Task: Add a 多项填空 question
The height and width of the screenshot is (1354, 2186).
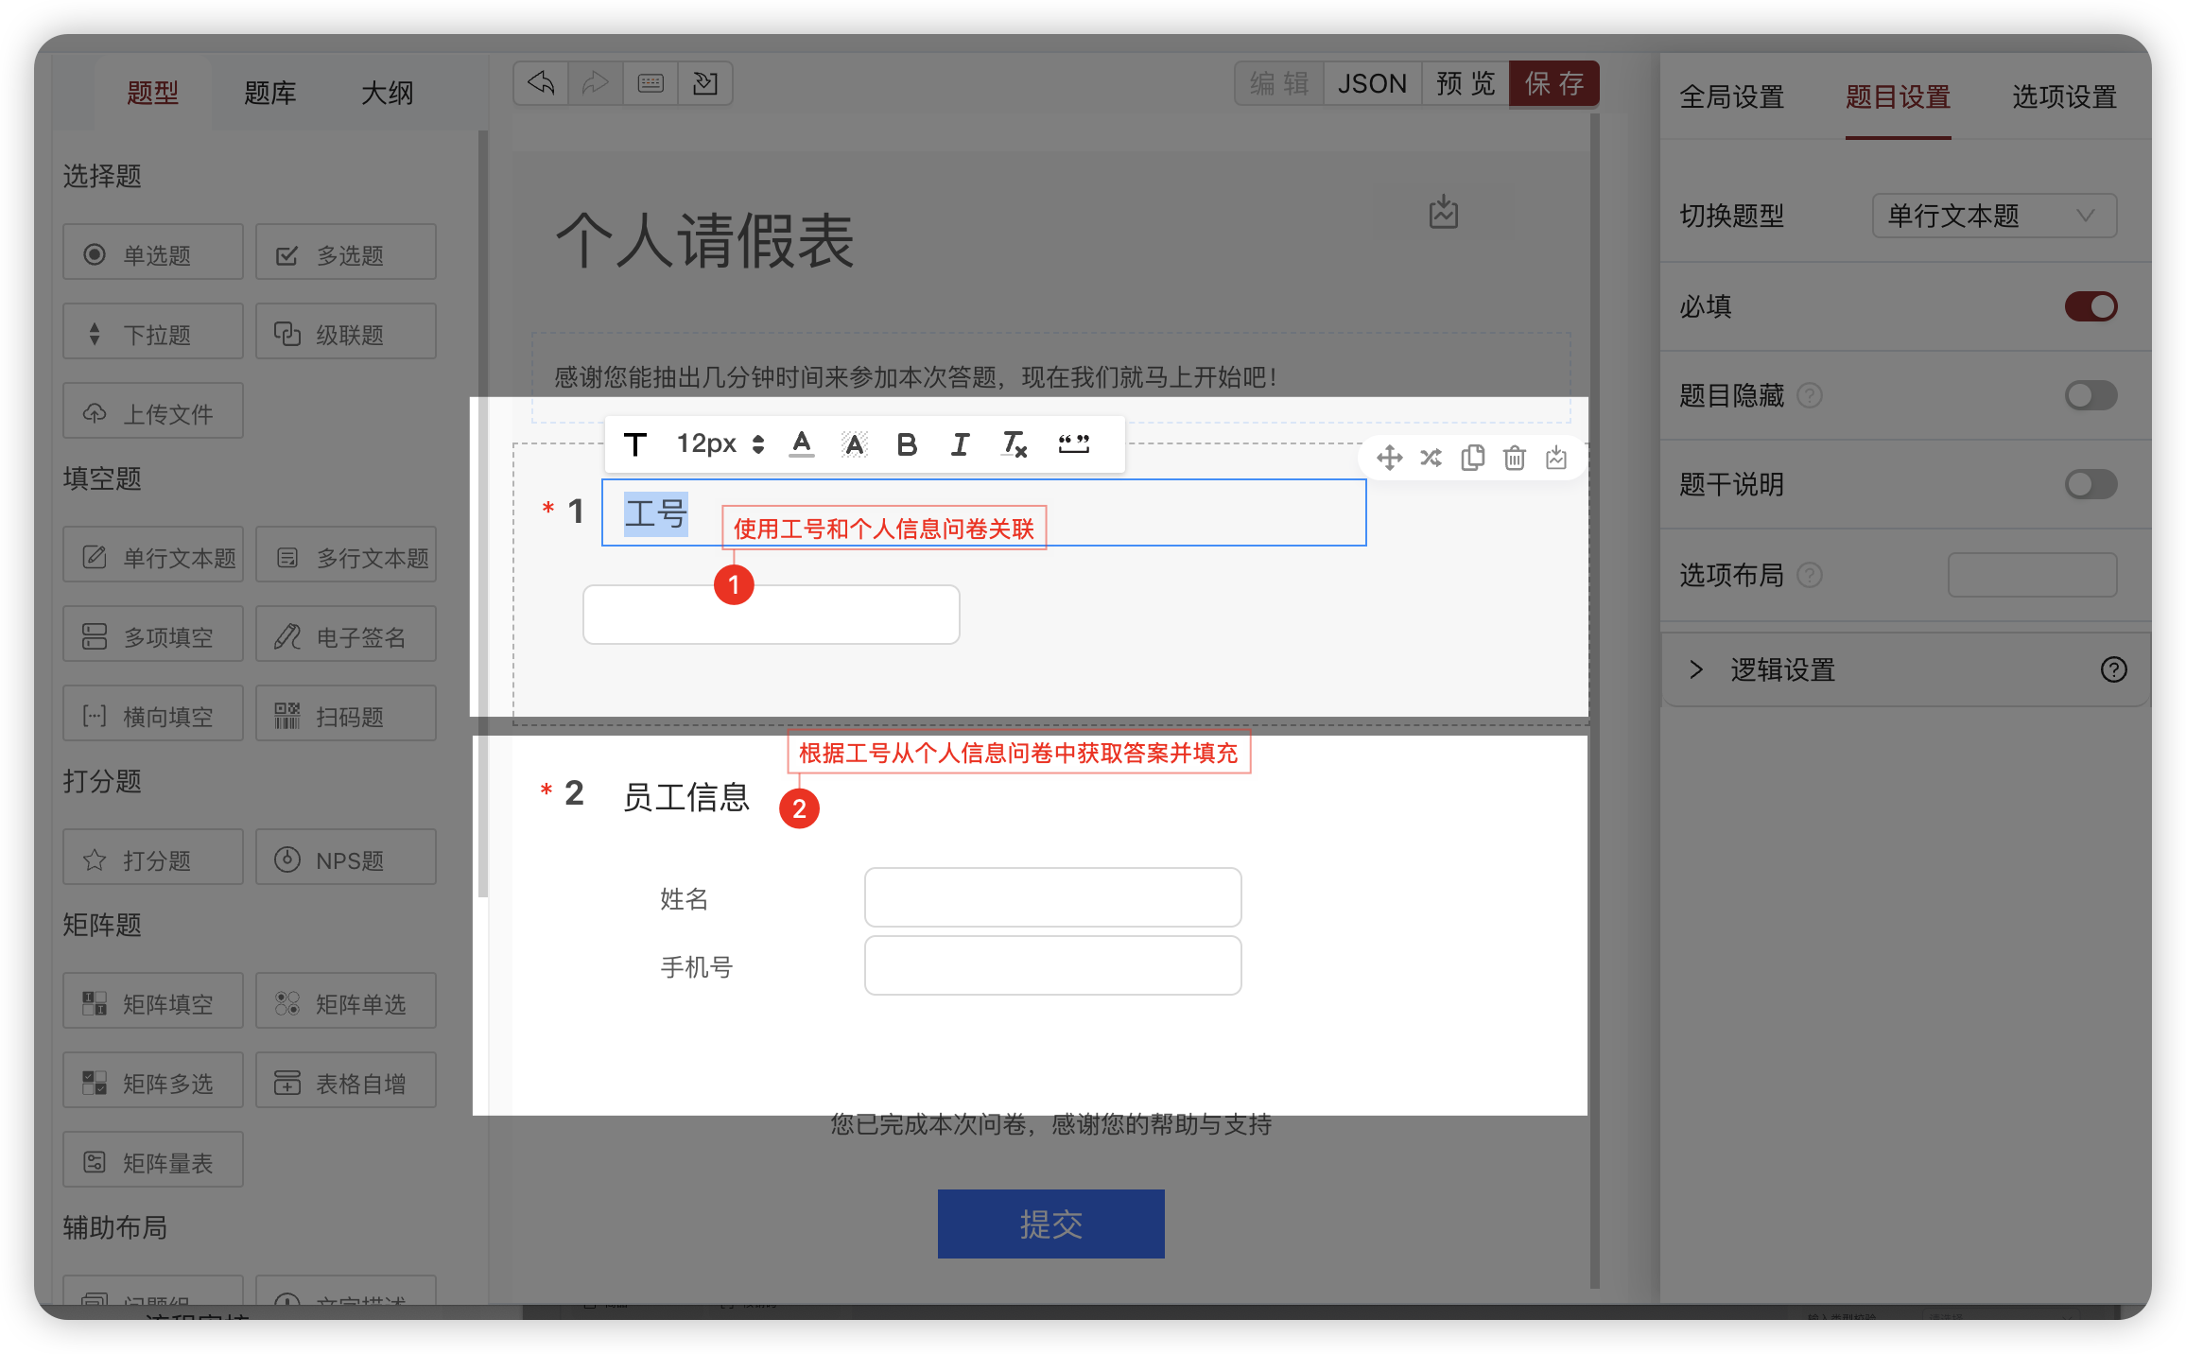Action: pos(153,634)
